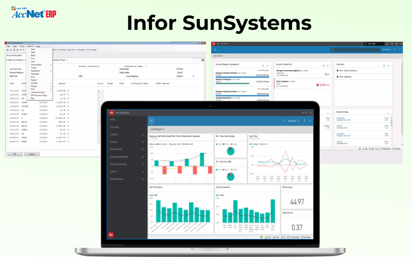This screenshot has height=257, width=412.
Task: Choose Next in the Actions menu
Action: pyautogui.click(x=33, y=52)
